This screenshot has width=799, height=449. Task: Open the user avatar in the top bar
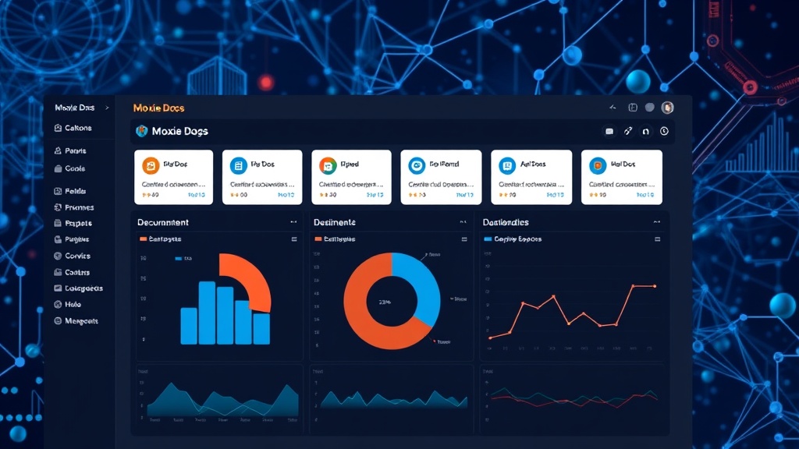click(667, 108)
